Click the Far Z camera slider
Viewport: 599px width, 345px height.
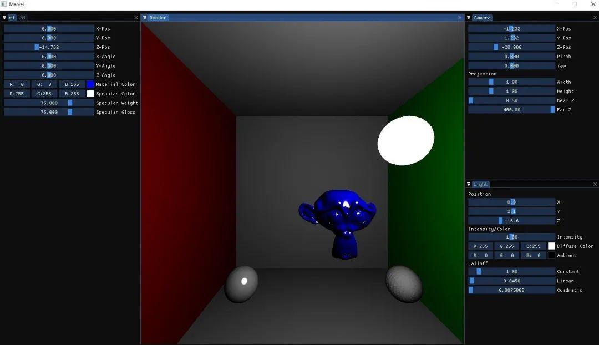tap(511, 109)
